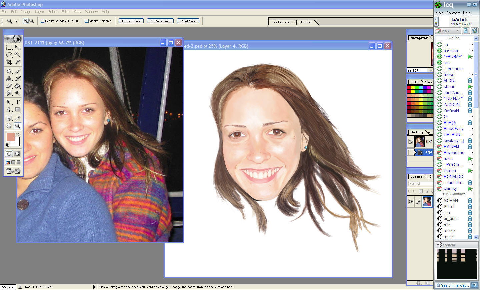Click the foreground color swatch
Viewport: 480px width, 290px height.
tap(10, 137)
